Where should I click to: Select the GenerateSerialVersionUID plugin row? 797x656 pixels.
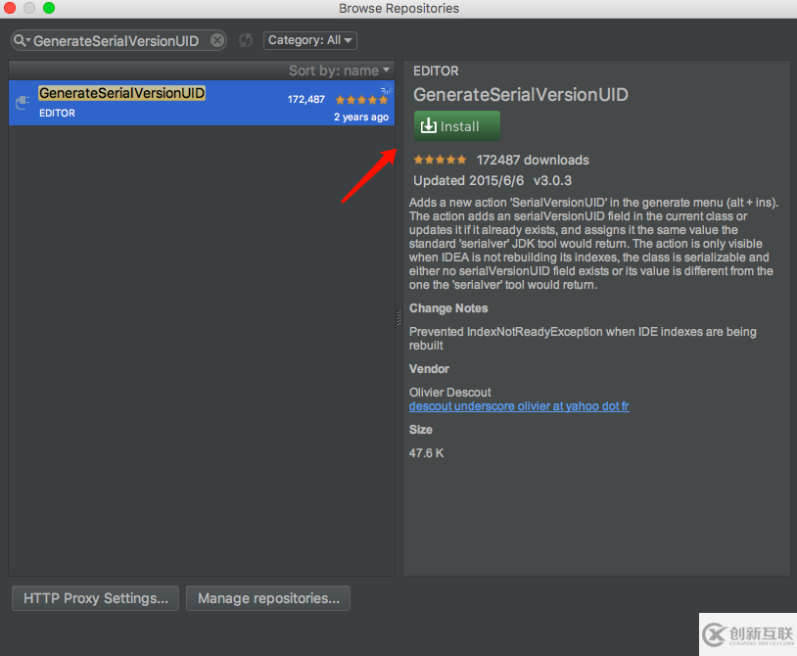click(x=202, y=103)
